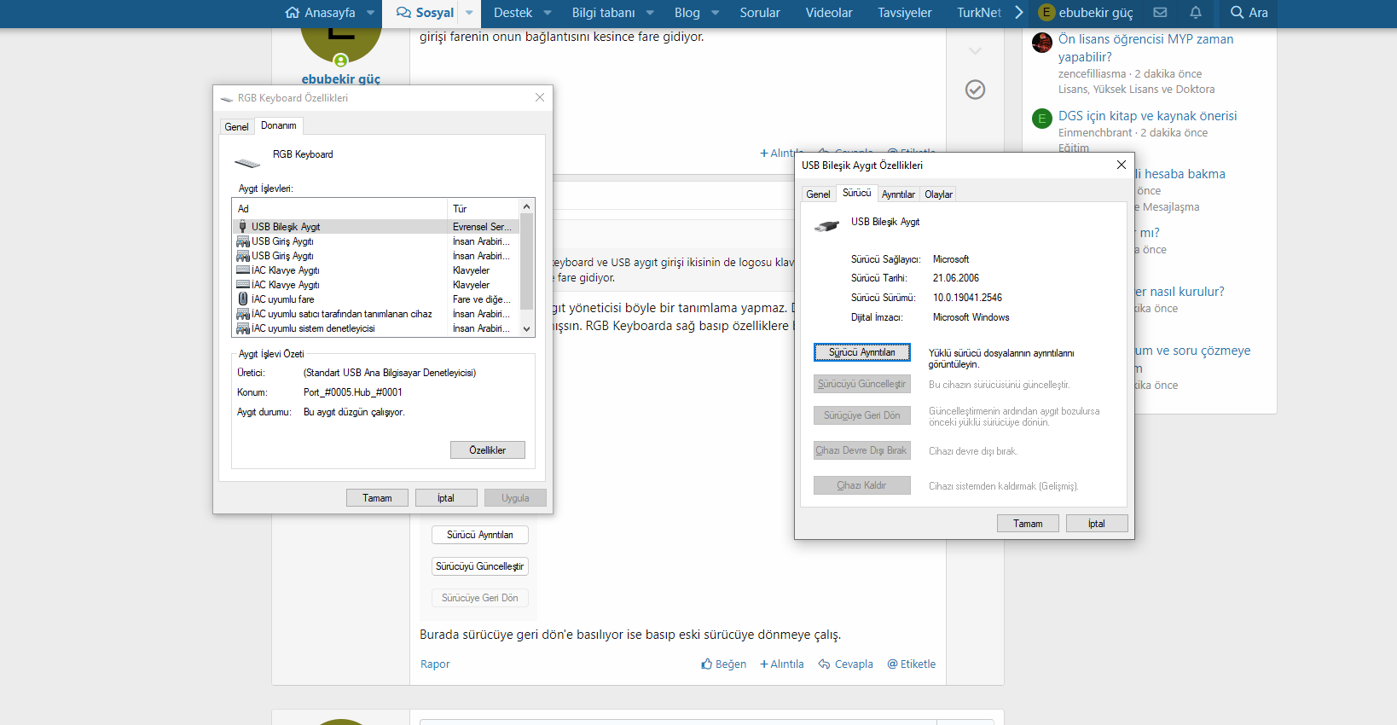Image resolution: width=1397 pixels, height=725 pixels.
Task: Open the Lisans, Yüksek Lisans ve Doktora category
Action: click(1136, 90)
